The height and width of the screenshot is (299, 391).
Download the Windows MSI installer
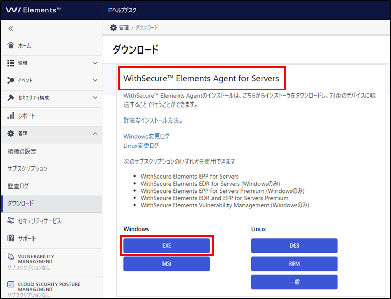[x=167, y=264]
